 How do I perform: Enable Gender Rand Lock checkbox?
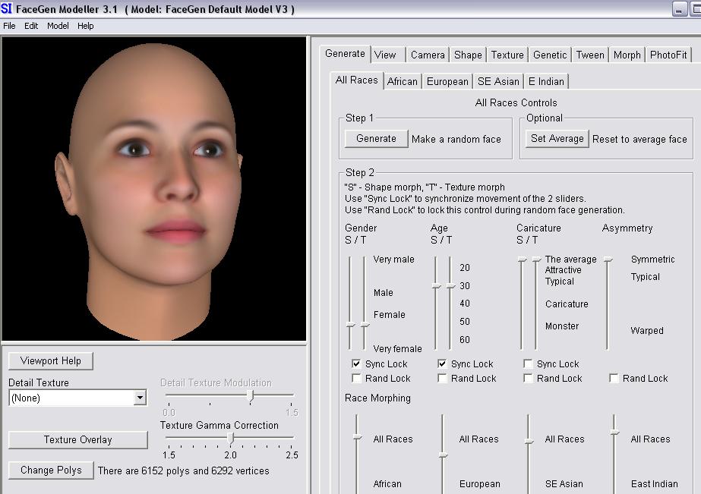click(356, 379)
